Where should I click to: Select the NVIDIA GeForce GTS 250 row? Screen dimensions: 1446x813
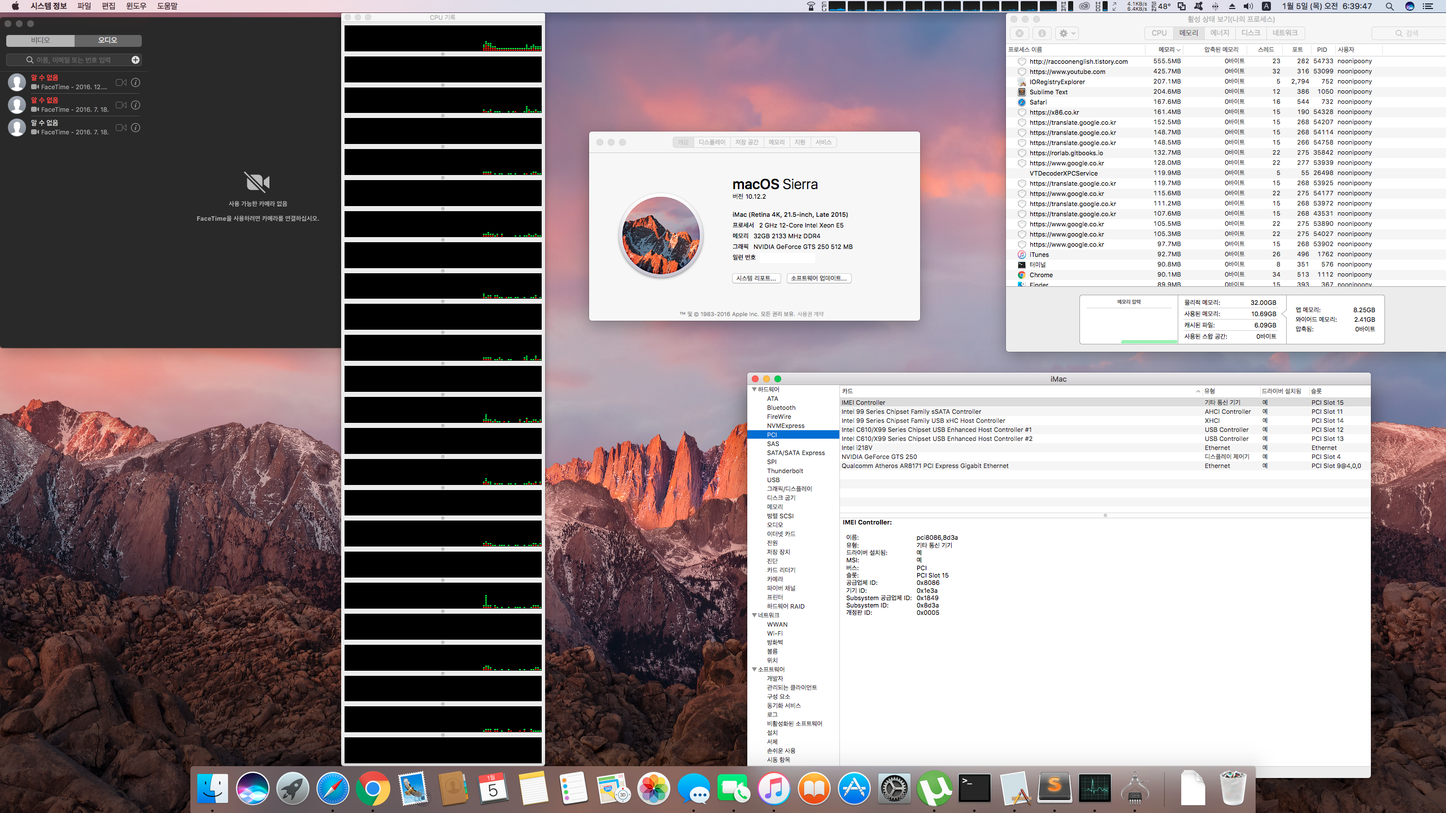coord(1104,457)
